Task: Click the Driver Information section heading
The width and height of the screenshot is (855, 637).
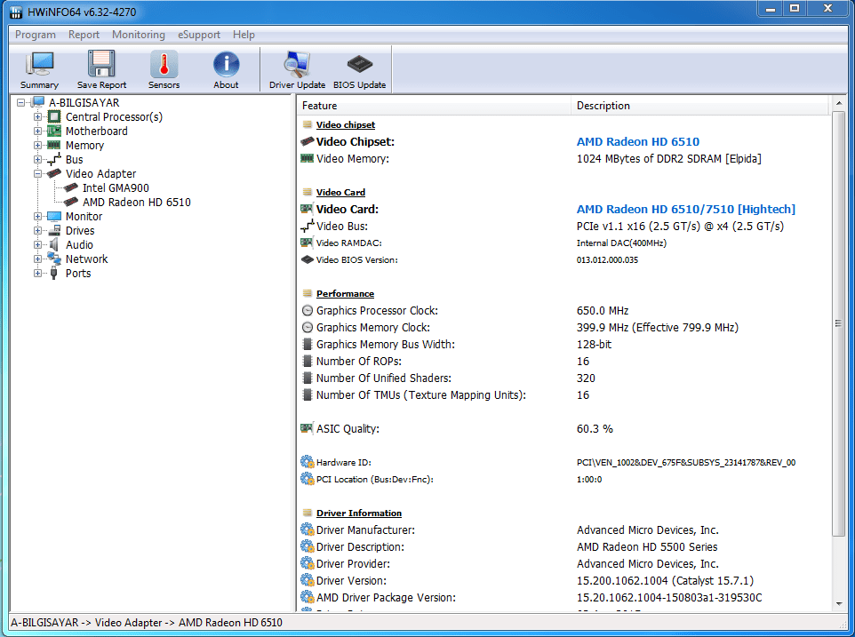Action: 359,514
